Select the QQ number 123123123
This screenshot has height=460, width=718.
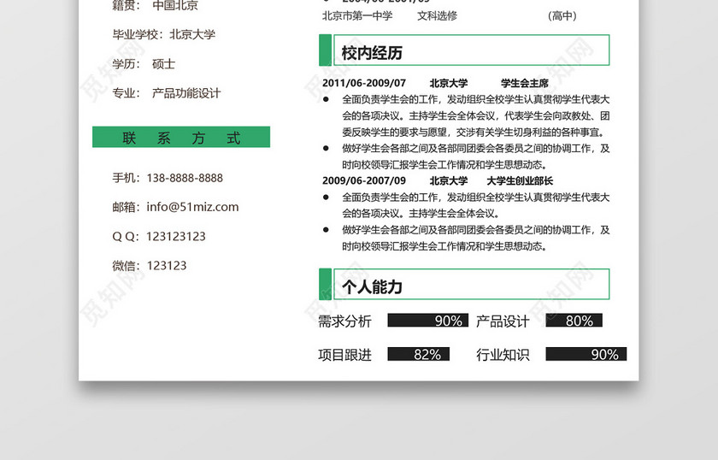[176, 237]
